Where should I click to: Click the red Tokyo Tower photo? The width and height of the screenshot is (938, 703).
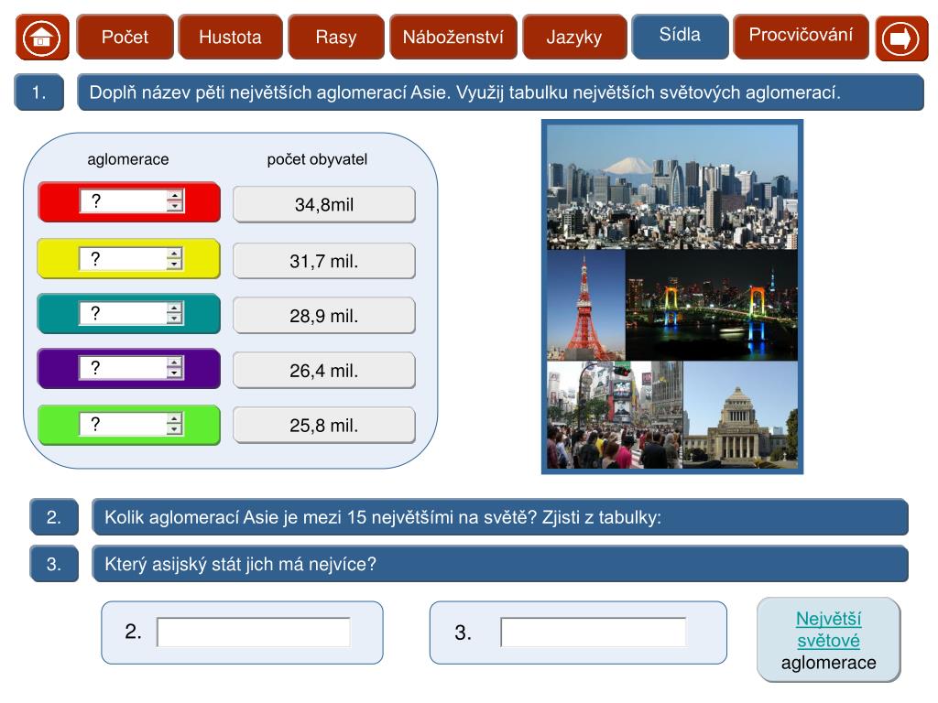[x=586, y=305]
